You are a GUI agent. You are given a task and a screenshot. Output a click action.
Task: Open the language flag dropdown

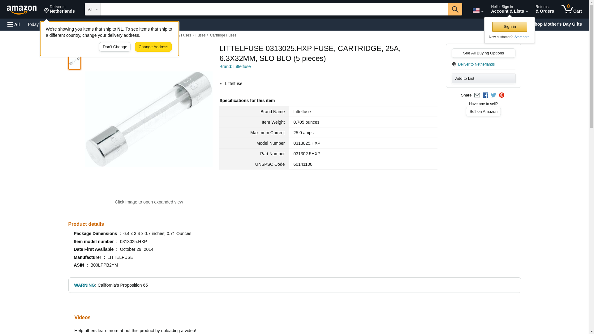(478, 11)
